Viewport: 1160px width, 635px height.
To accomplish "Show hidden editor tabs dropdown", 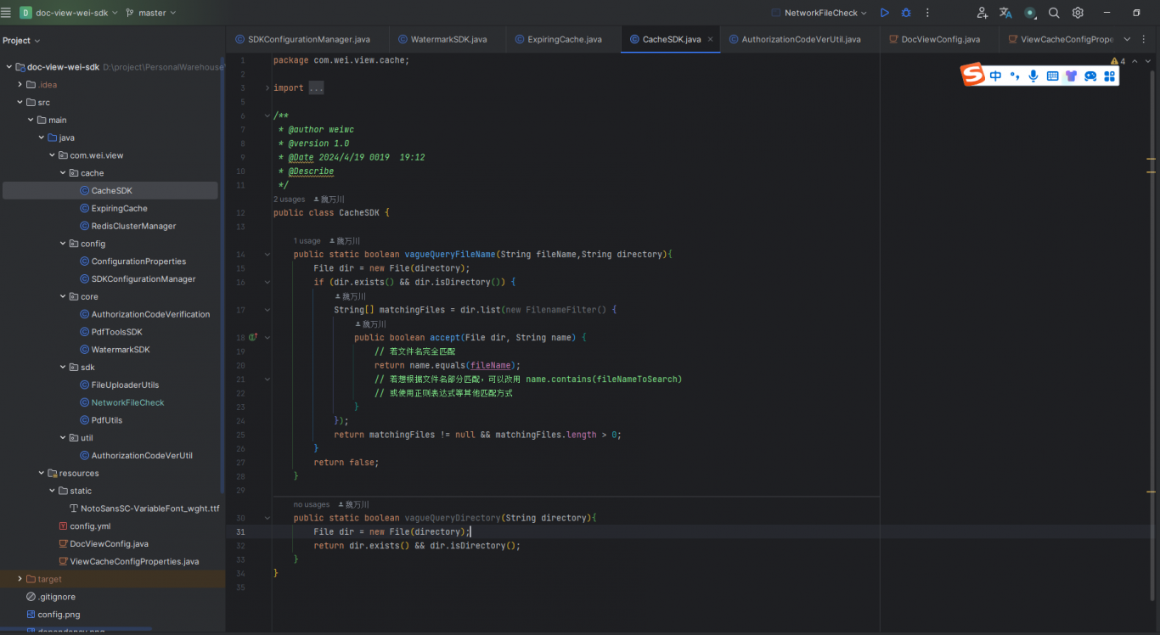I will click(1127, 39).
